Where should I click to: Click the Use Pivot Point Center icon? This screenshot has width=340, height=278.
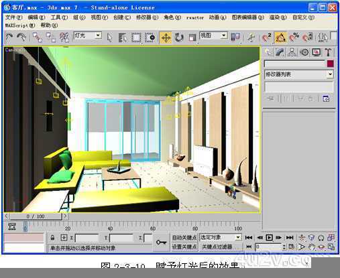pos(235,37)
